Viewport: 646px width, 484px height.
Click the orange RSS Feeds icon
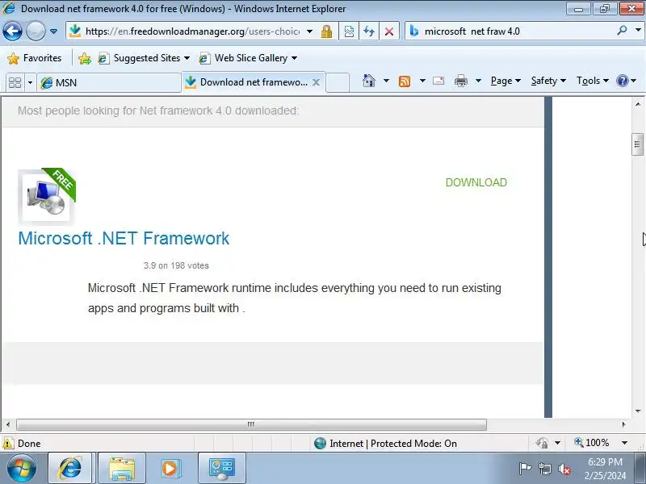(x=405, y=81)
